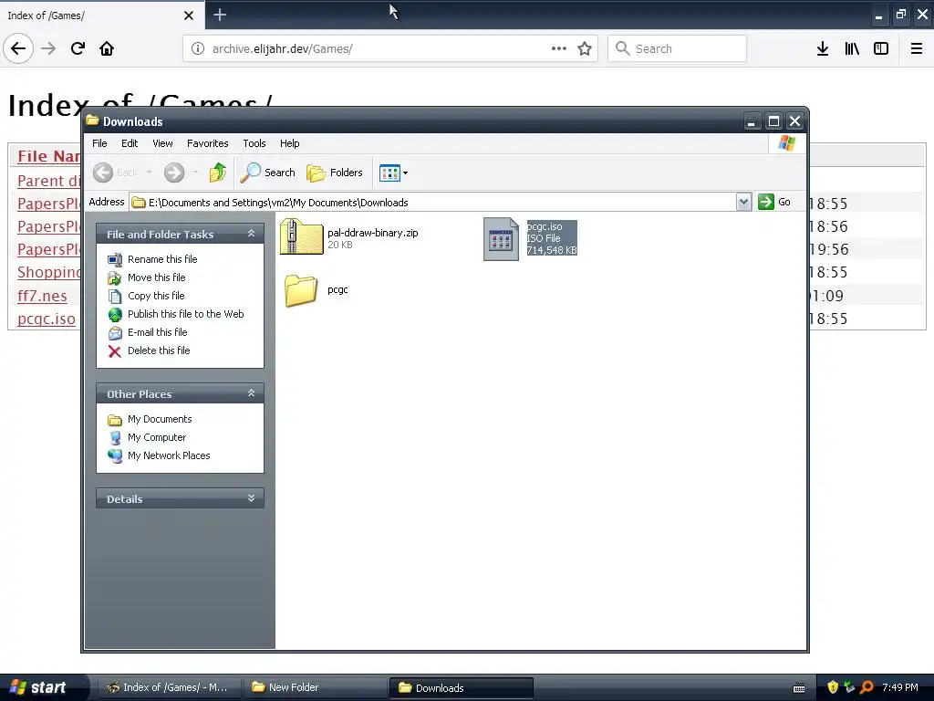Open the Tools menu
This screenshot has height=701, width=934.
tap(254, 143)
